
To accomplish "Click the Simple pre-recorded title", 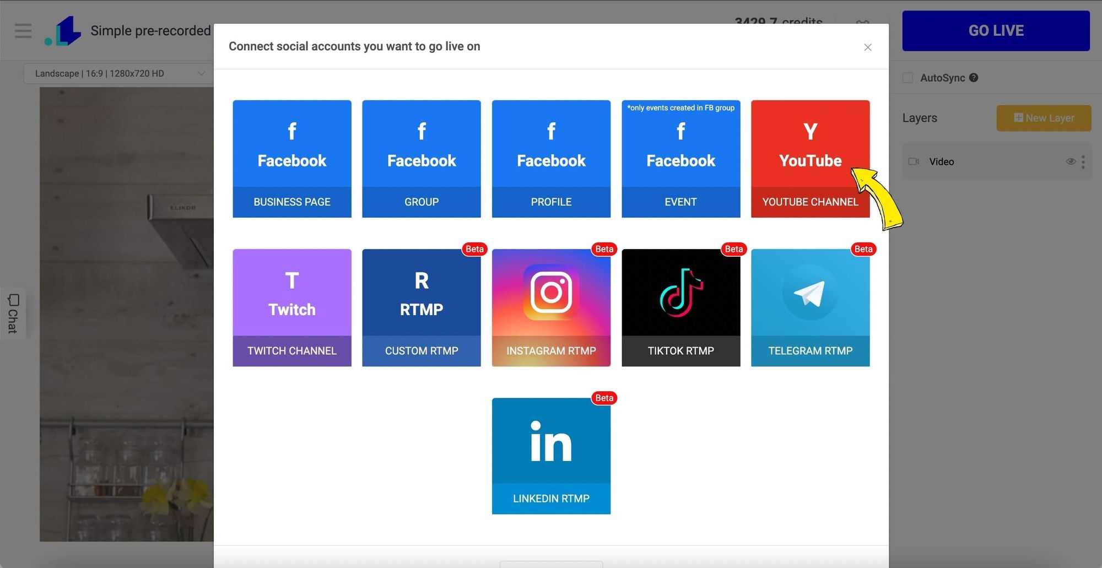I will [150, 31].
